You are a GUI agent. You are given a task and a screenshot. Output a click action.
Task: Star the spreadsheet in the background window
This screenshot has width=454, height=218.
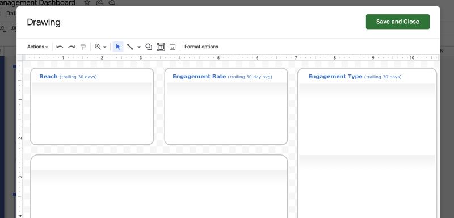click(x=87, y=3)
